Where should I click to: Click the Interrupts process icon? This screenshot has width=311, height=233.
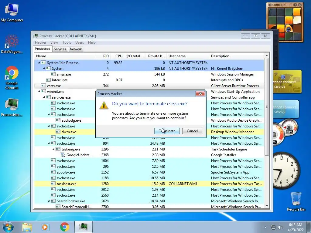[x=48, y=80]
